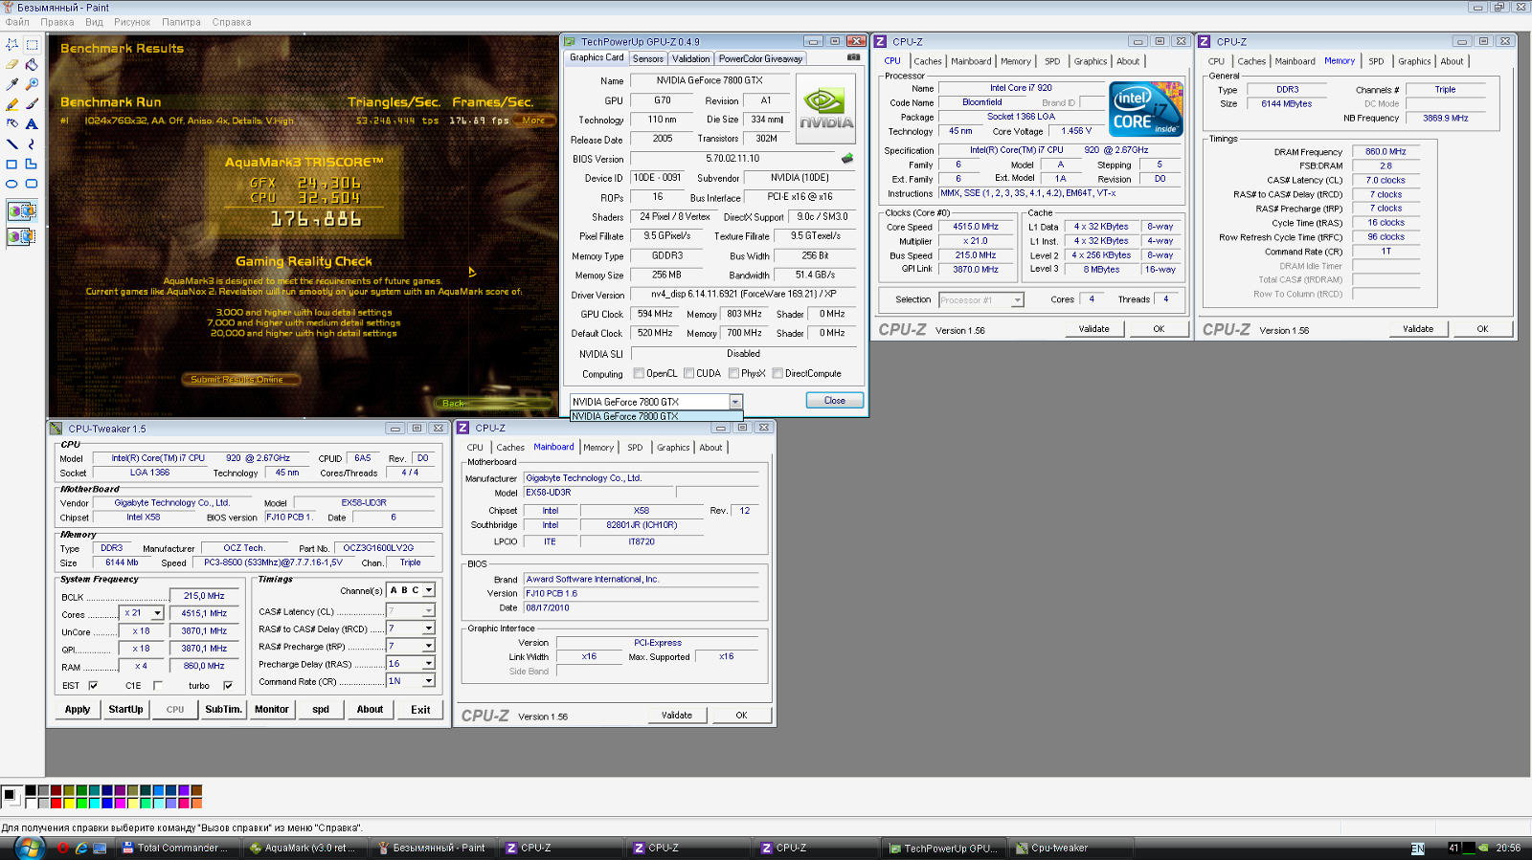The width and height of the screenshot is (1532, 860).
Task: Select the Brush tool in Paint
Action: tap(32, 104)
